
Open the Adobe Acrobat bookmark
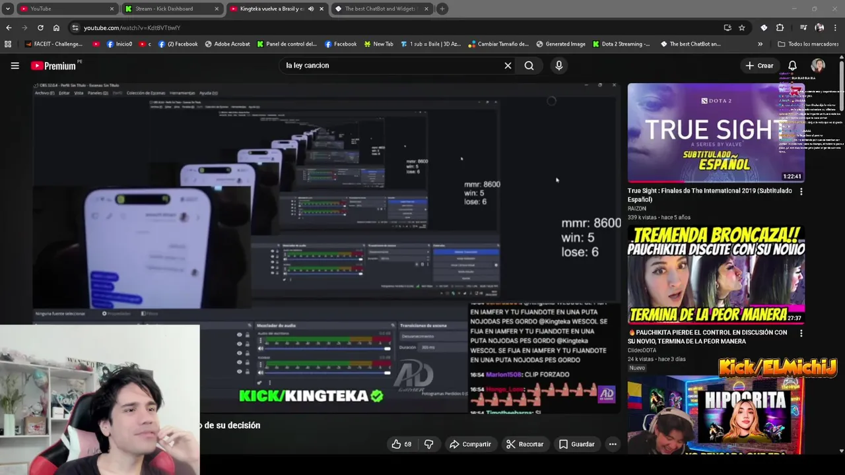click(227, 44)
